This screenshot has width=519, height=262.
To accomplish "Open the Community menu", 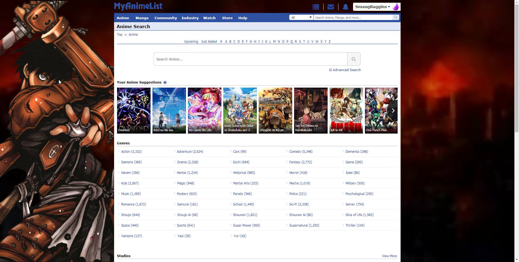I will [x=165, y=18].
